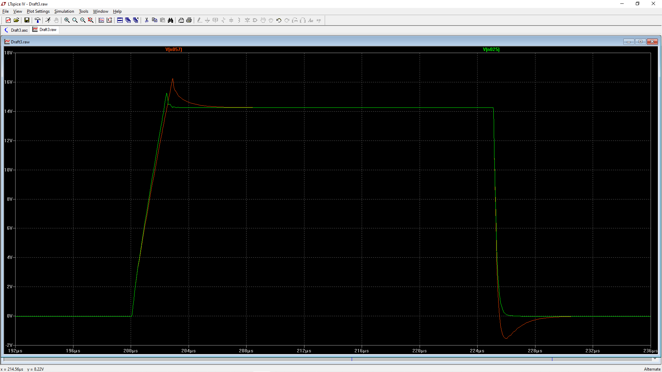The width and height of the screenshot is (662, 372).
Task: Click the Autorange axes icon
Action: pos(109,20)
